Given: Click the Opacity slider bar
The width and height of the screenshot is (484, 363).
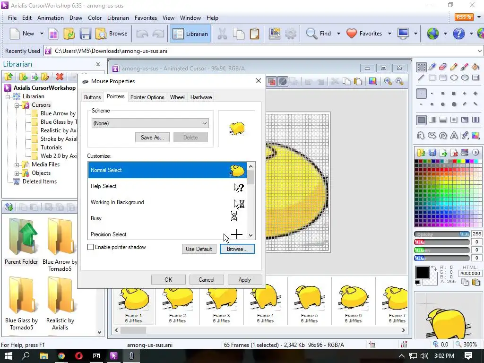Looking at the screenshot, I should (x=442, y=234).
